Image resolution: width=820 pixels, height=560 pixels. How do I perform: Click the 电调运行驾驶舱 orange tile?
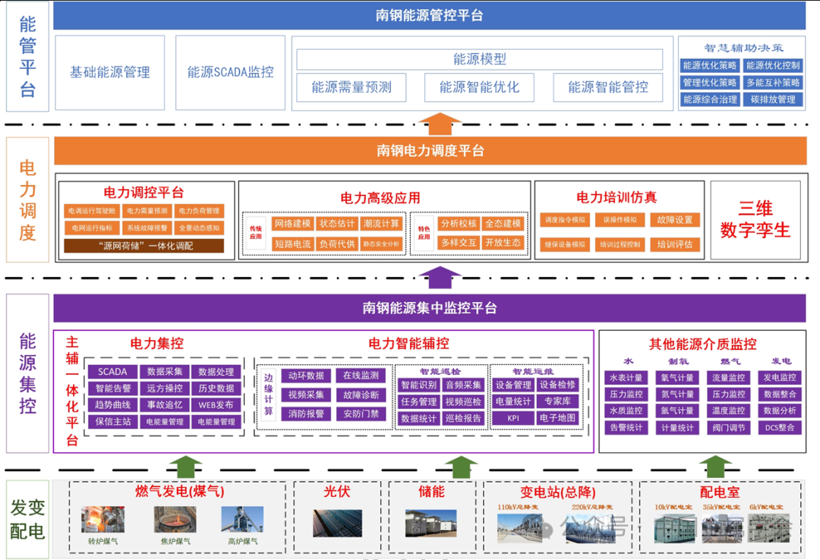pyautogui.click(x=92, y=211)
